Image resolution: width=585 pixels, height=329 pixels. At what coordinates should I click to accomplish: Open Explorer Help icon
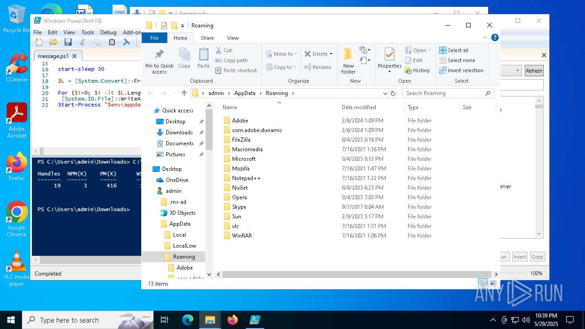[495, 37]
